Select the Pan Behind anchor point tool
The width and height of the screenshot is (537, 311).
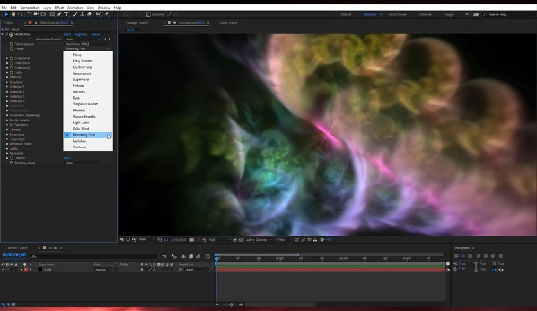point(44,14)
